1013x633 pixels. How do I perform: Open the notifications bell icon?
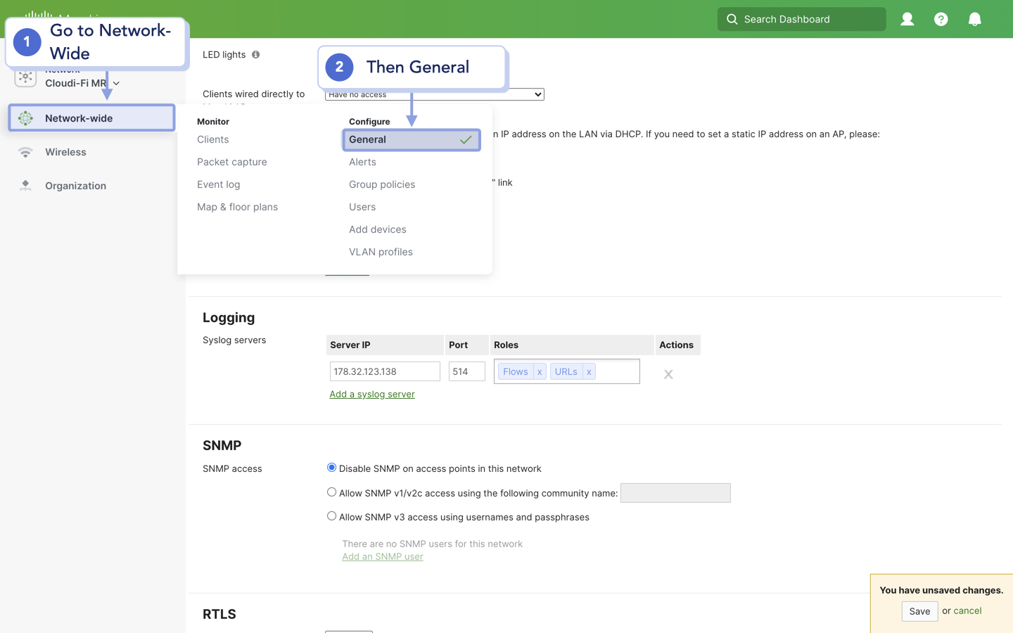tap(975, 19)
